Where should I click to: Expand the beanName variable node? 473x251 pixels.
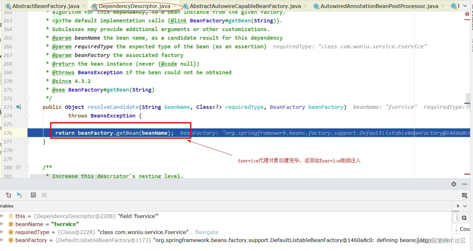(x=2, y=224)
